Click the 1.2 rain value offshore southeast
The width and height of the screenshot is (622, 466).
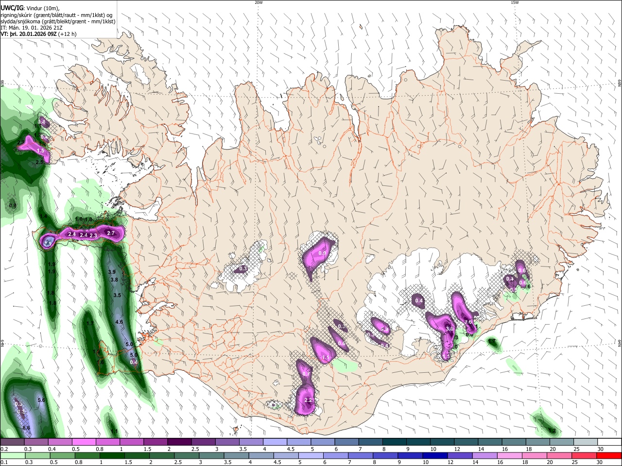pos(552,431)
